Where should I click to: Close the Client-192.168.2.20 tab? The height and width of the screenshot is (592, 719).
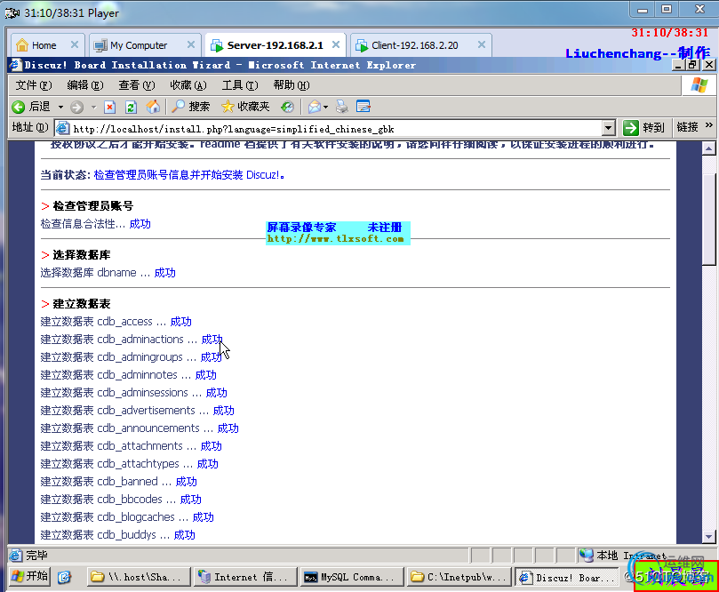tap(482, 44)
